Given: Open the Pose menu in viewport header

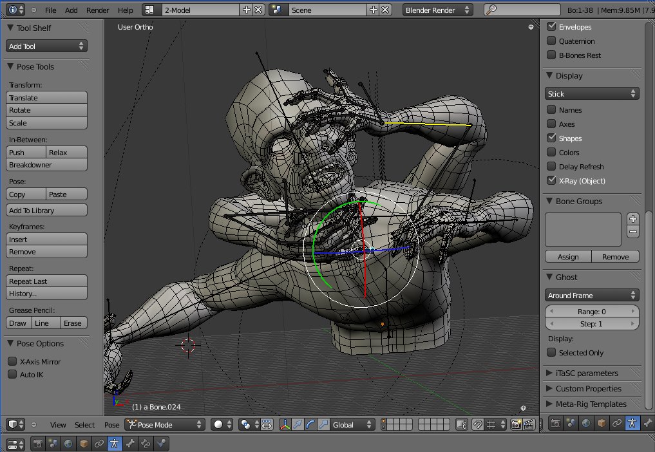Looking at the screenshot, I should click(x=111, y=425).
